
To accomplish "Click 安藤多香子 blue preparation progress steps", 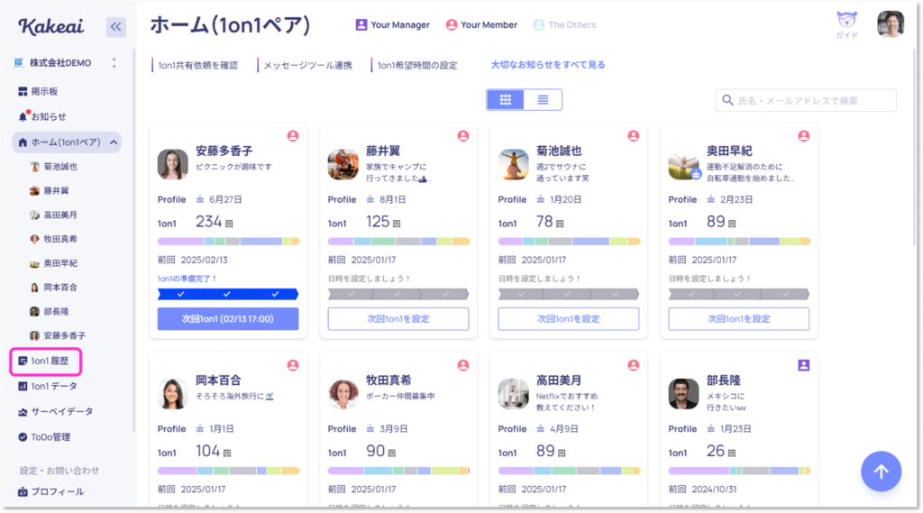I will 228,294.
